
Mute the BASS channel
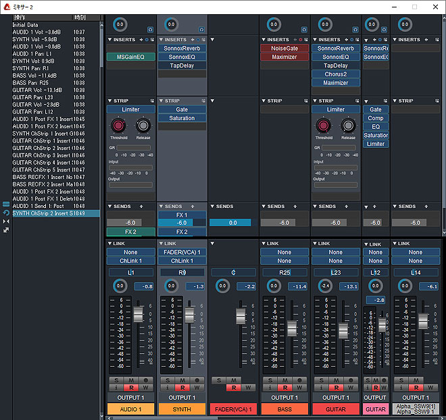284,380
